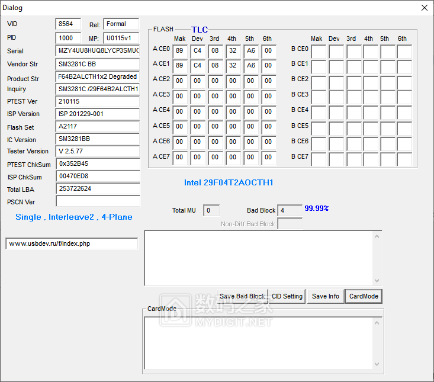Click the Save Bad Block button
Screen dimensions: 434x382
pos(242,296)
